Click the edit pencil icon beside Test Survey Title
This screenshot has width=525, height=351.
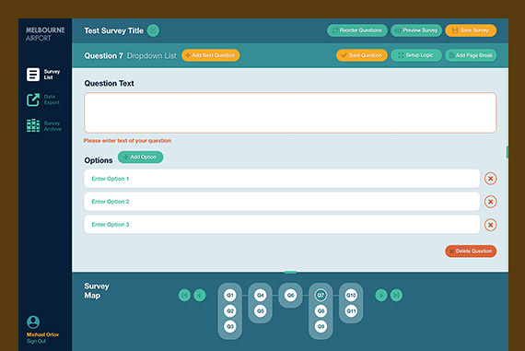[x=153, y=30]
